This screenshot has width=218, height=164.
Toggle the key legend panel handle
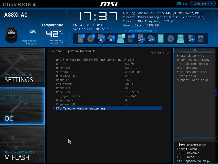[x=195, y=139]
